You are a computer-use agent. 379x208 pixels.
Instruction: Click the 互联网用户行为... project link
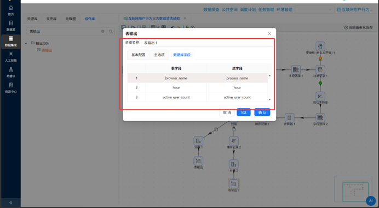coord(354,10)
